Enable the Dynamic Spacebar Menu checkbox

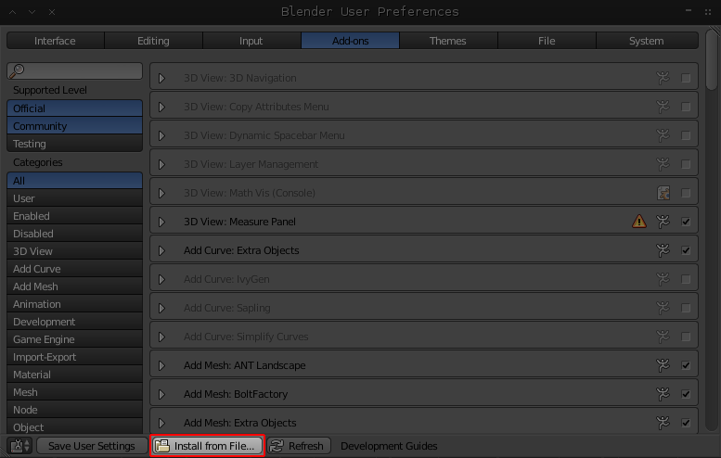point(686,135)
